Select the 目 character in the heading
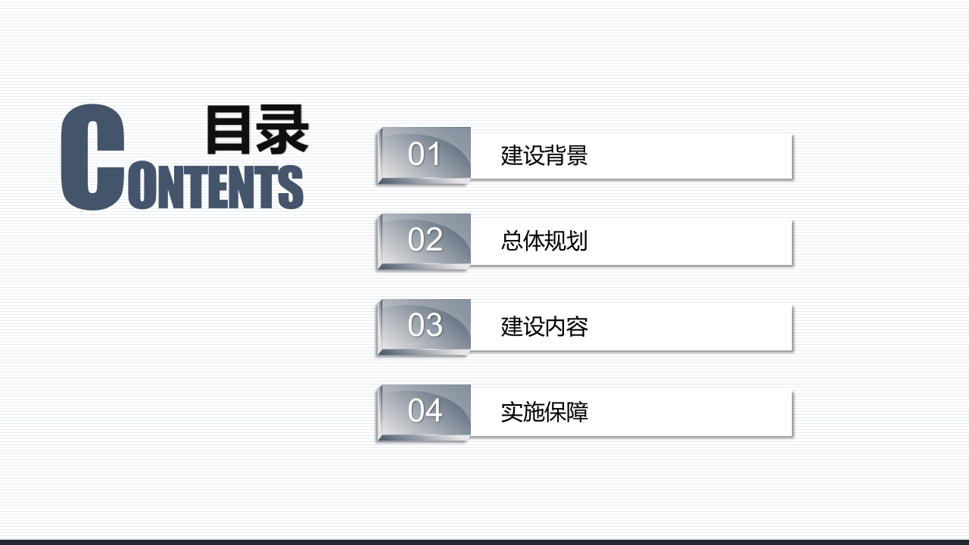The image size is (969, 545). (229, 130)
